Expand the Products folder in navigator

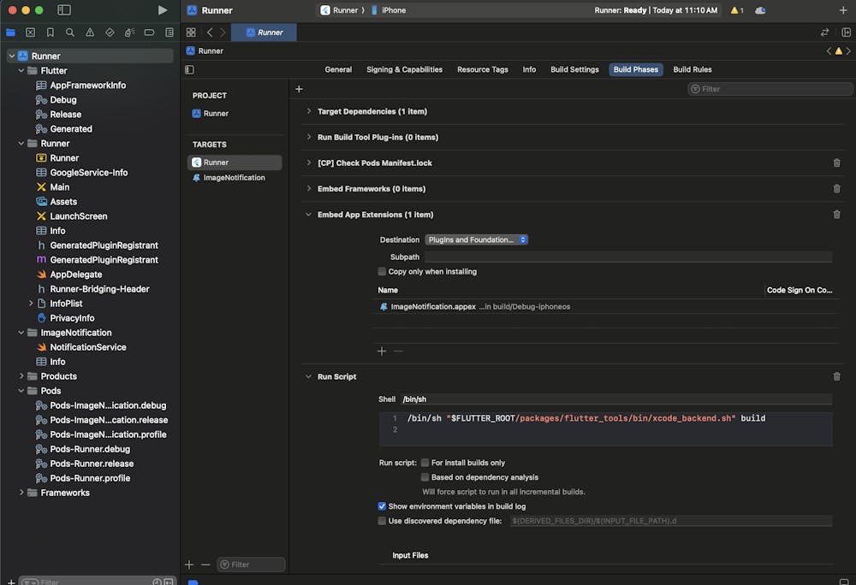tap(21, 376)
